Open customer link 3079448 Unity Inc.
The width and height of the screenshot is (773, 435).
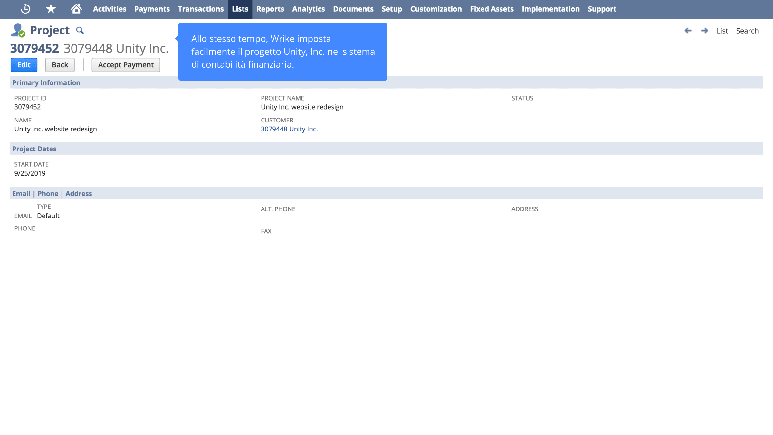coord(289,129)
